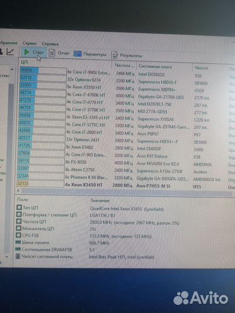Open Параметры via its blue monitor icon
Screen dimensions: 235x313
pos(78,54)
